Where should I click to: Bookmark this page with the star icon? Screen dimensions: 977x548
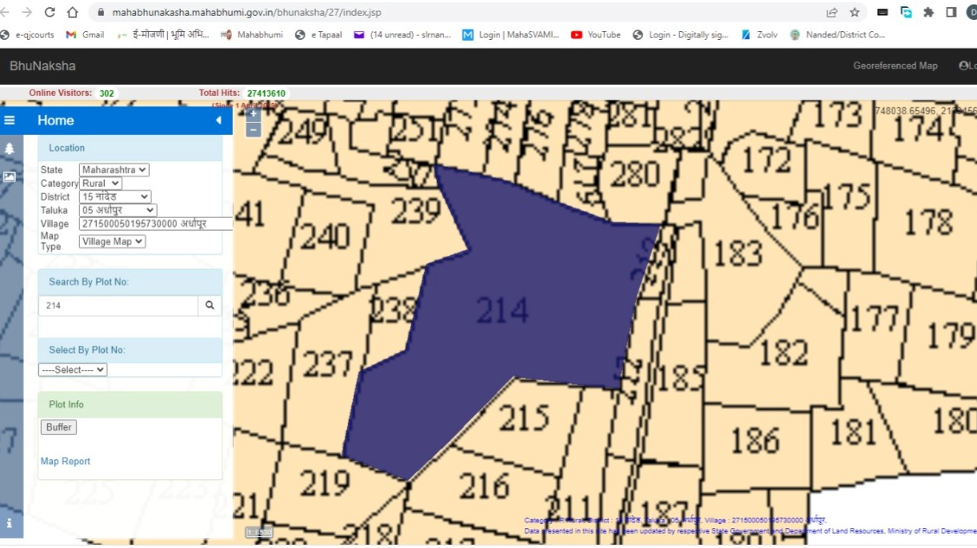pos(855,13)
